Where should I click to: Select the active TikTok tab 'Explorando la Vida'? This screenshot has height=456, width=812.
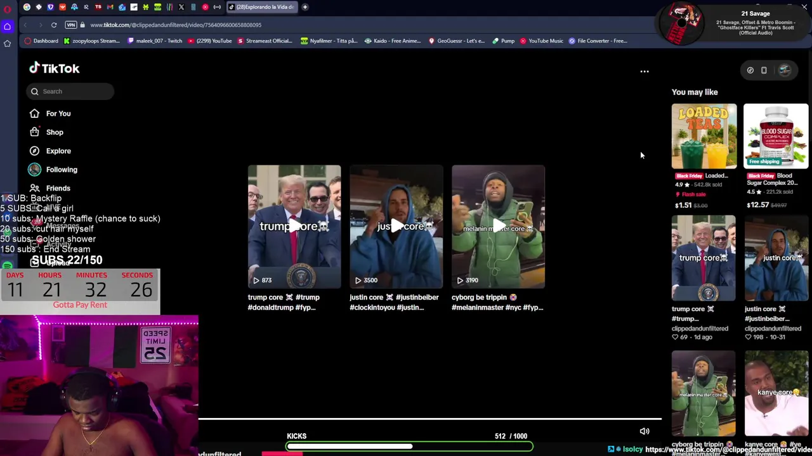pos(262,7)
